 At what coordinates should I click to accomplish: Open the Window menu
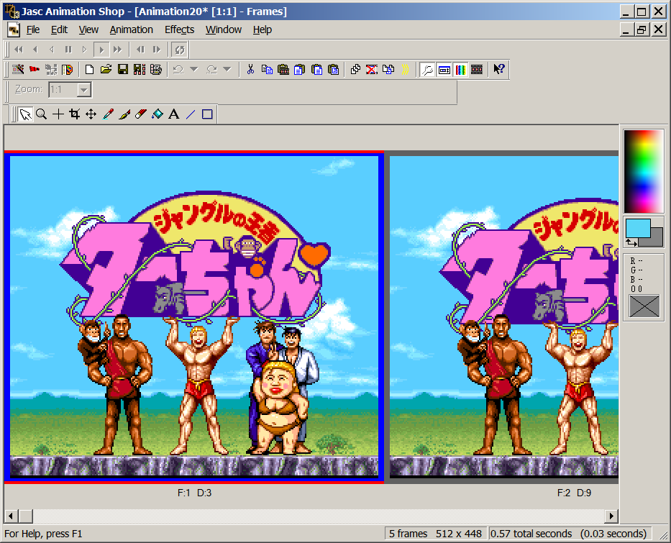(224, 29)
